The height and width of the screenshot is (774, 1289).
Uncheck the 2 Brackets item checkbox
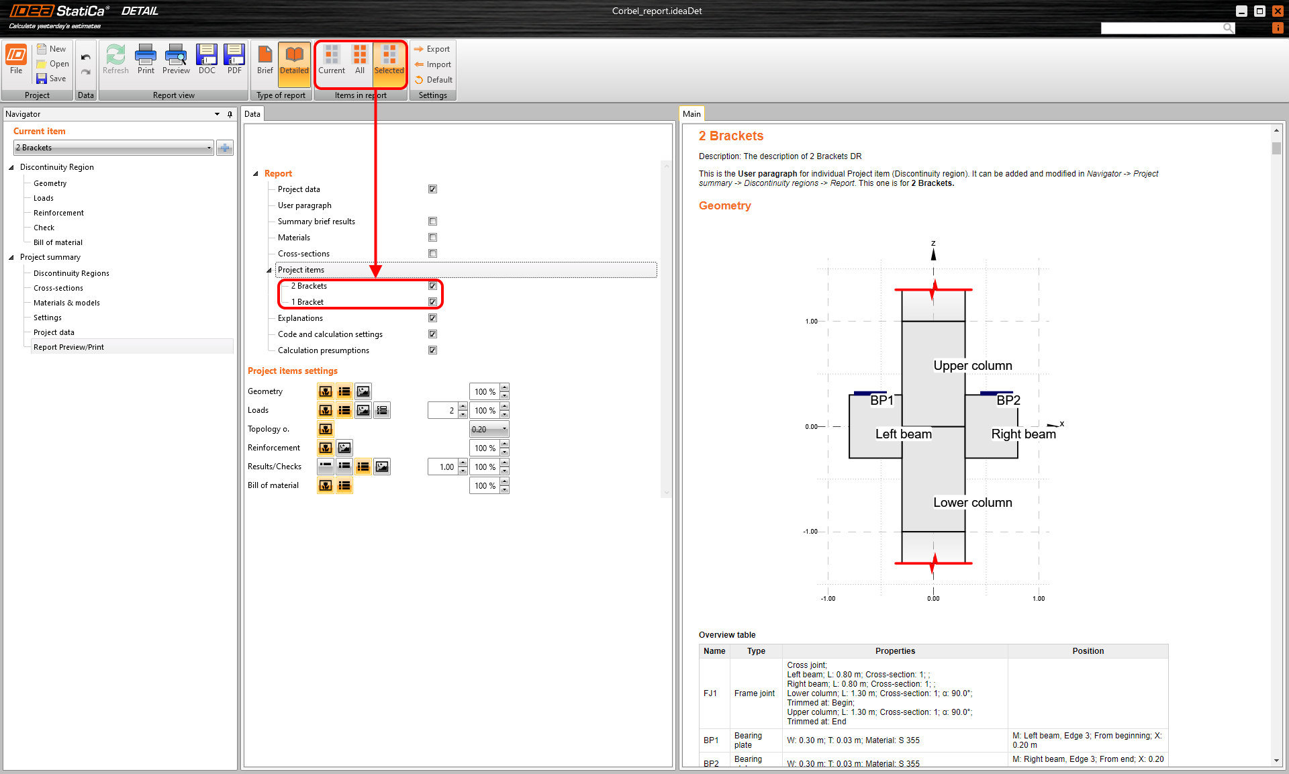(x=432, y=285)
